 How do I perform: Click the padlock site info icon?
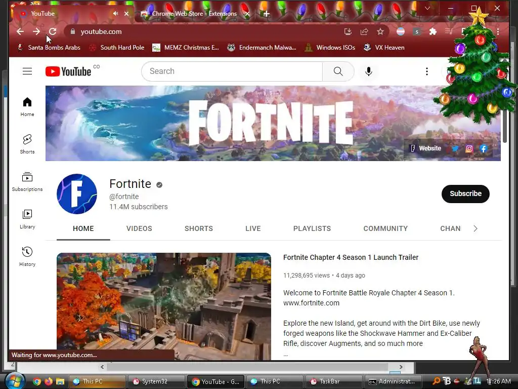pyautogui.click(x=73, y=31)
